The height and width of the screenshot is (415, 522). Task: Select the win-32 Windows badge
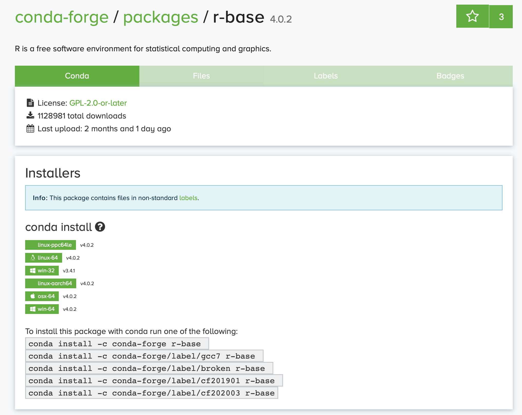42,271
